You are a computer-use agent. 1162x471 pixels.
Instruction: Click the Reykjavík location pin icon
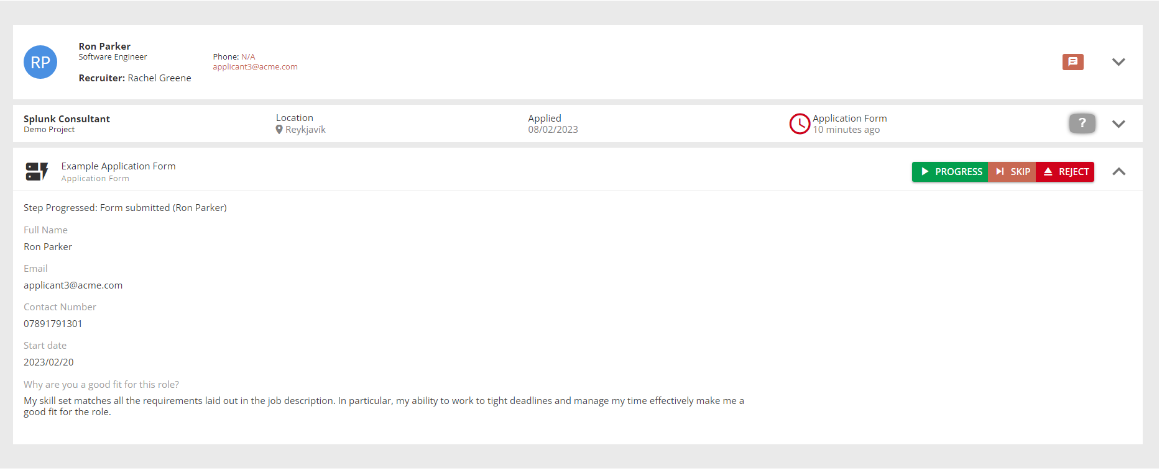279,130
